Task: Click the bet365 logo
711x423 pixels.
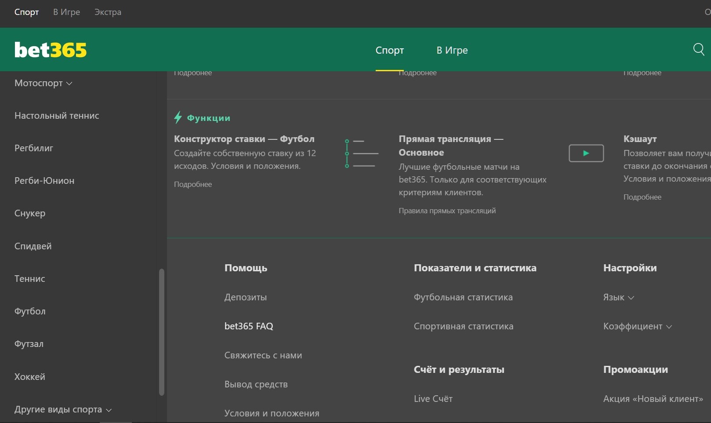Action: (51, 50)
